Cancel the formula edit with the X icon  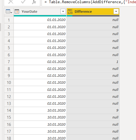[x=11, y=2]
